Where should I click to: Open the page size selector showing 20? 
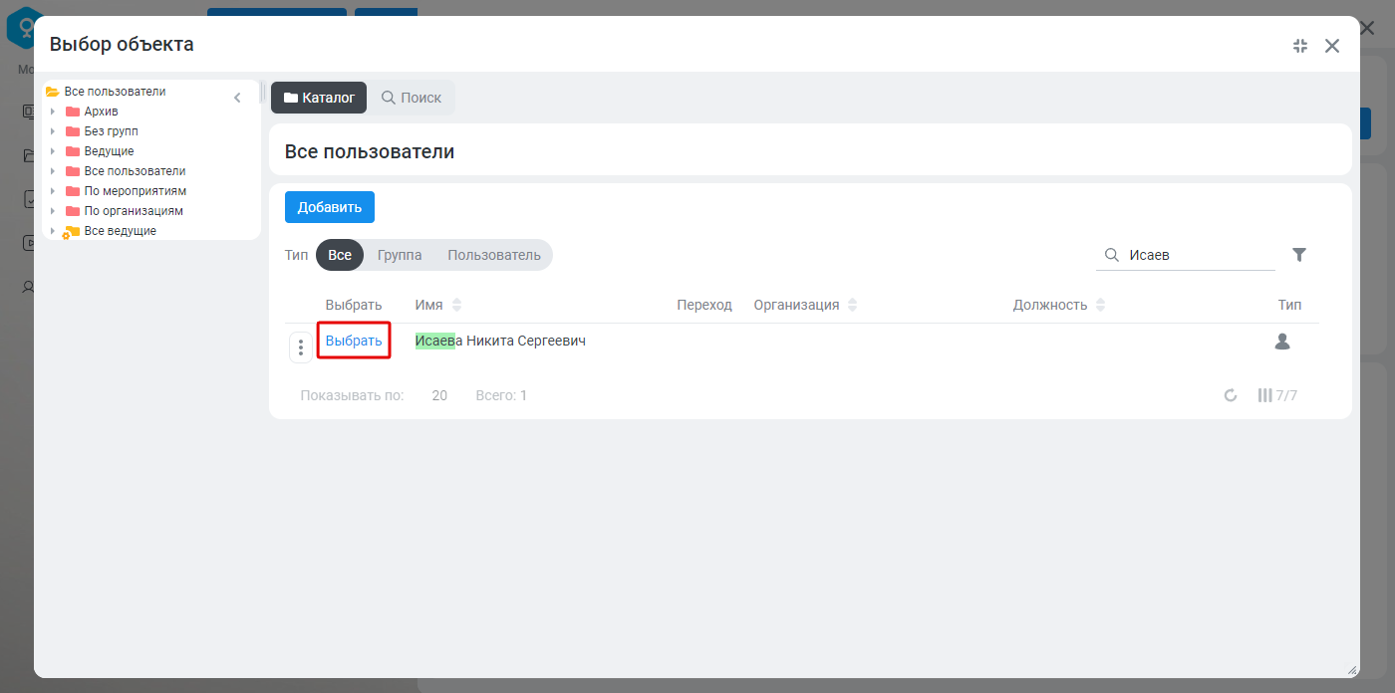coord(439,395)
